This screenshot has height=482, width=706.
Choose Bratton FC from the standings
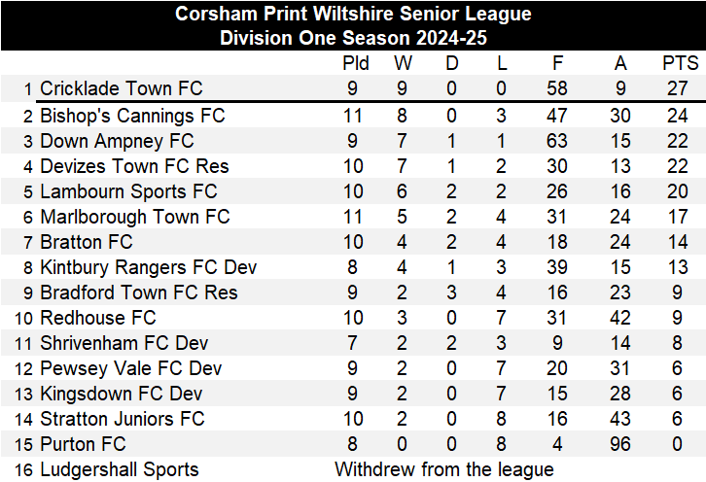click(x=87, y=242)
